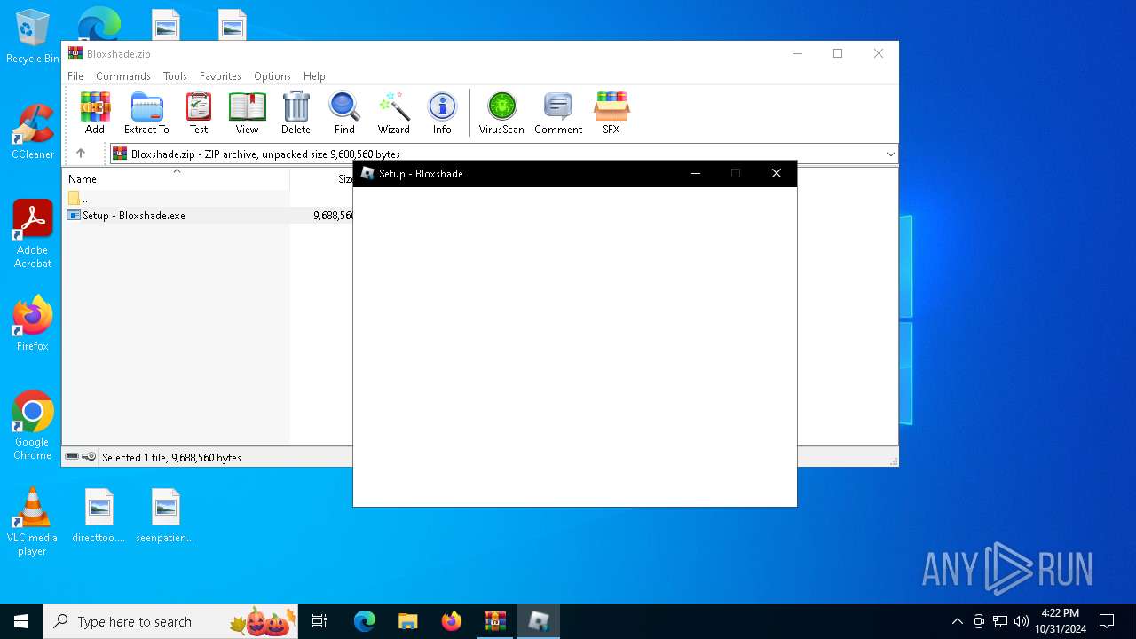Open CCleaner desktop shortcut
The width and height of the screenshot is (1136, 639).
click(33, 132)
